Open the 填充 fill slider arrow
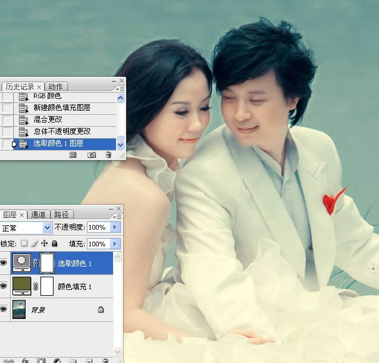Image resolution: width=379 pixels, height=363 pixels. 115,244
